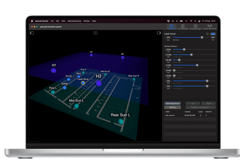Toggle the left sidebar panel icon
240x160 pixels.
[x=32, y=33]
